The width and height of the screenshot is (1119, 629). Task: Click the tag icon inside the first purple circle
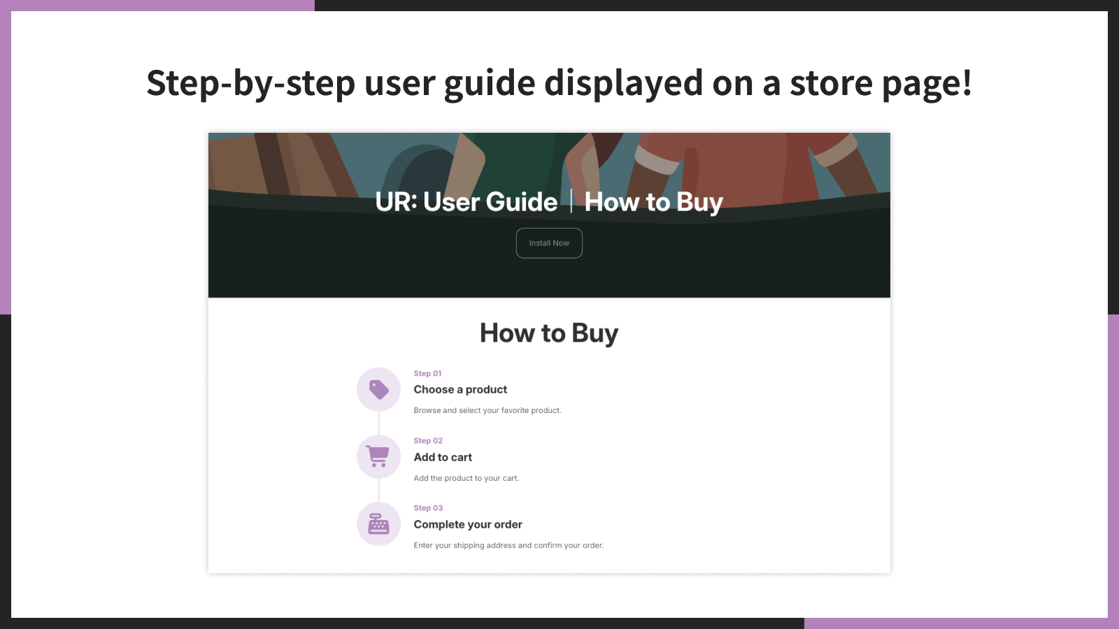(378, 389)
